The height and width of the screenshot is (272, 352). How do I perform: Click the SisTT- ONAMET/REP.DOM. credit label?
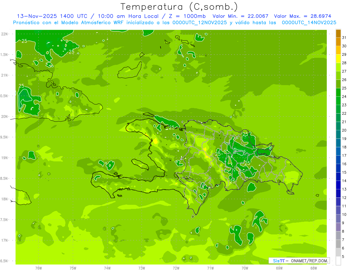pos(300,261)
